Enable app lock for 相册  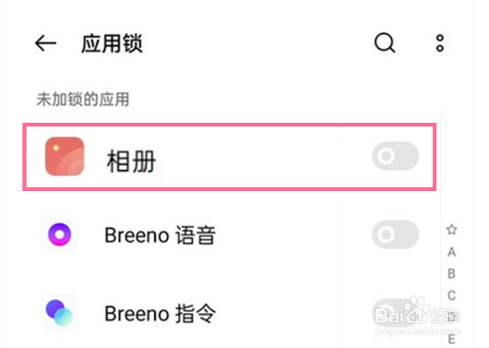click(395, 156)
